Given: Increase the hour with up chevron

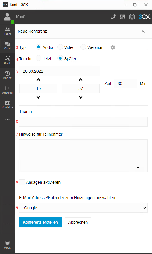Looking at the screenshot, I should point(38,80).
